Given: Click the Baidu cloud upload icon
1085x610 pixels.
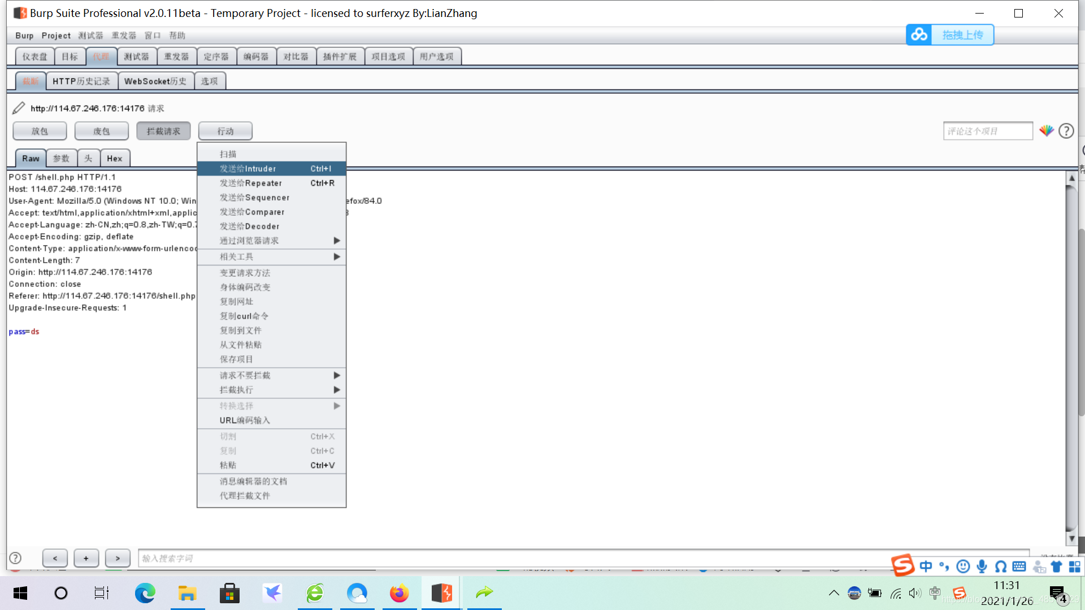Looking at the screenshot, I should point(919,34).
